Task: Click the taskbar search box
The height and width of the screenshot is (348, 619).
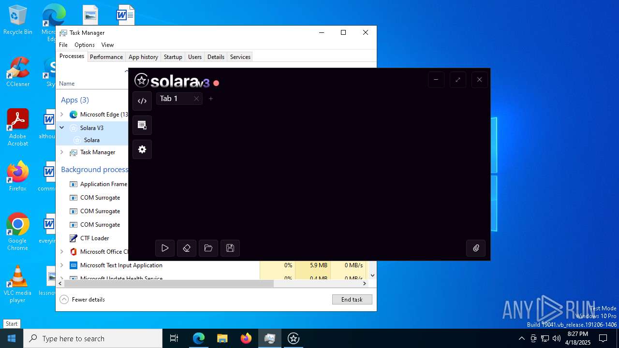Action: [x=93, y=338]
